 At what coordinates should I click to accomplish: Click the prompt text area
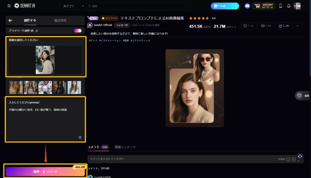(x=45, y=122)
